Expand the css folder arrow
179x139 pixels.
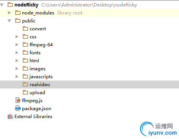pyautogui.click(x=17, y=37)
